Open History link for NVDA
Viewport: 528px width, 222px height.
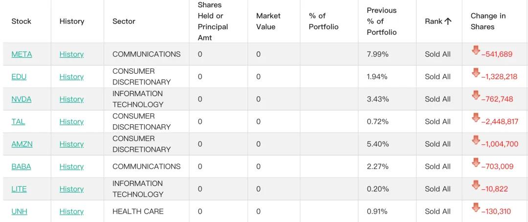point(71,99)
